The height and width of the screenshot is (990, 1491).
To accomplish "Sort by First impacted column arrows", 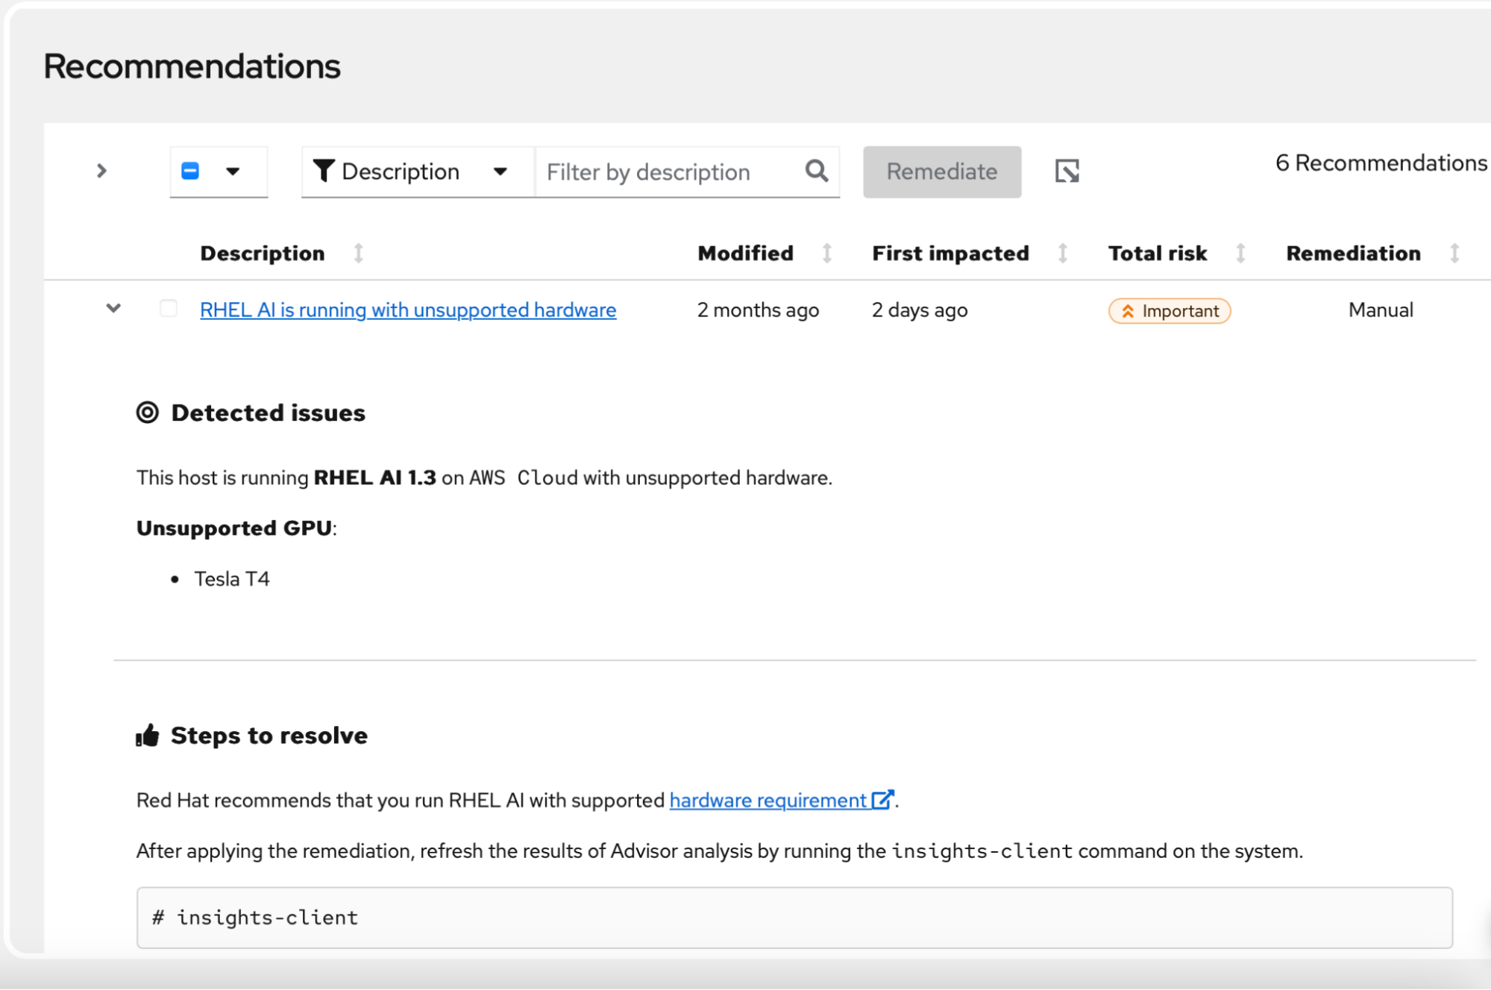I will click(1063, 254).
